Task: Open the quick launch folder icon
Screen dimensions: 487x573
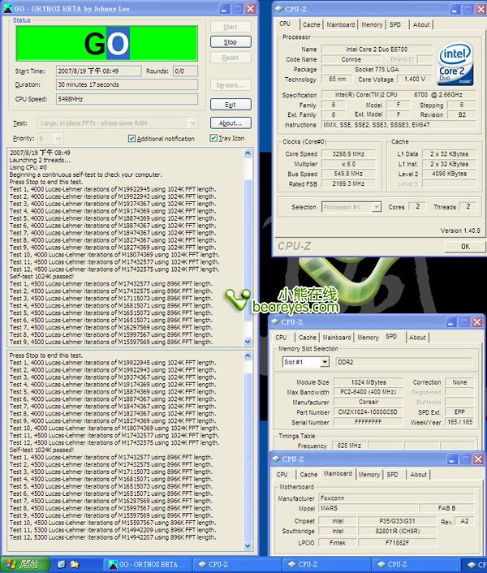Action: point(75,565)
